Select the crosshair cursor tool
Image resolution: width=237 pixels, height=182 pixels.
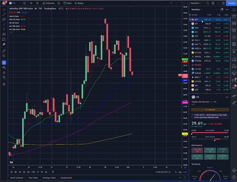coord(4,9)
